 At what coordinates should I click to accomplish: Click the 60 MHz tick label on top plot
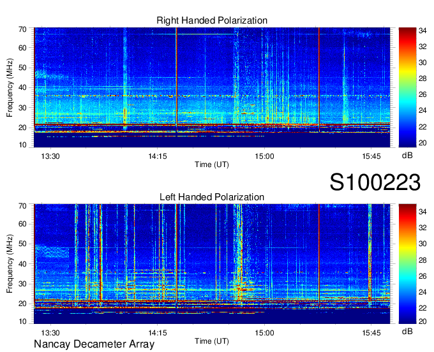point(22,48)
